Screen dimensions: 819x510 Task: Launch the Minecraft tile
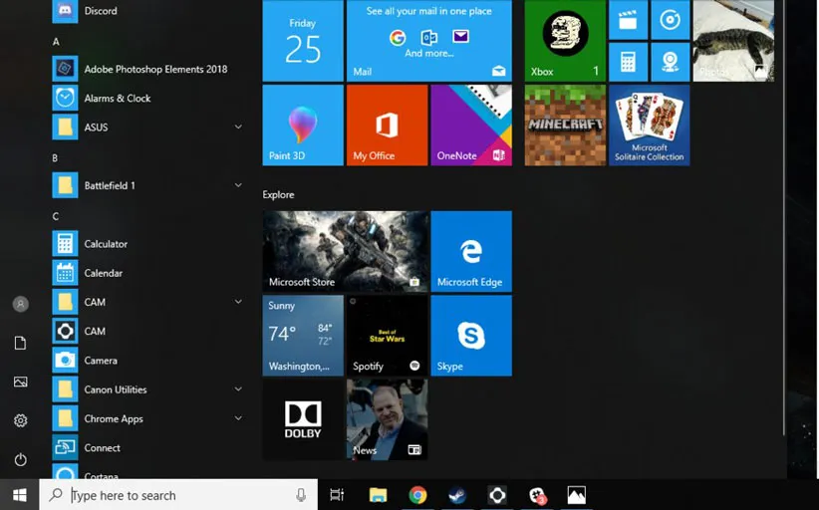click(x=565, y=125)
